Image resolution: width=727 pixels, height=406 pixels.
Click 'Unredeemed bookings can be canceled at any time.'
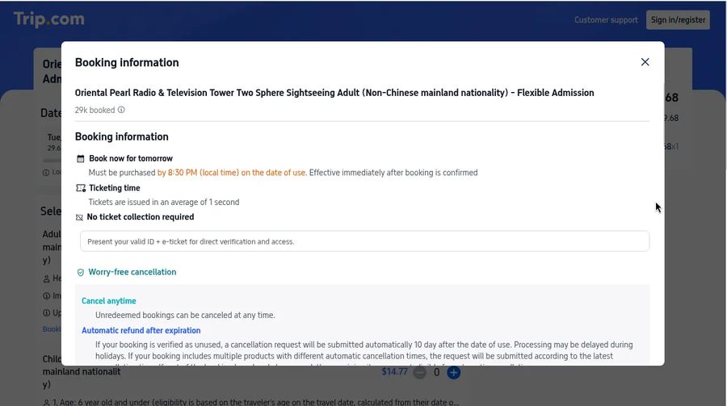pyautogui.click(x=185, y=315)
